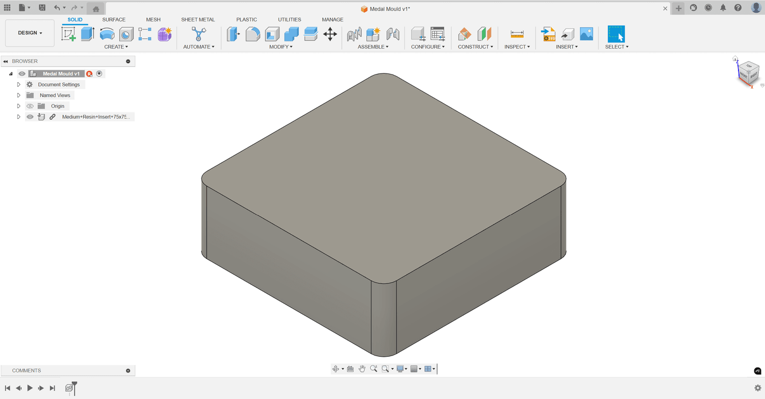Select the Offset Face tool

311,34
